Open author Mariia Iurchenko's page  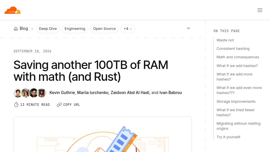point(93,93)
